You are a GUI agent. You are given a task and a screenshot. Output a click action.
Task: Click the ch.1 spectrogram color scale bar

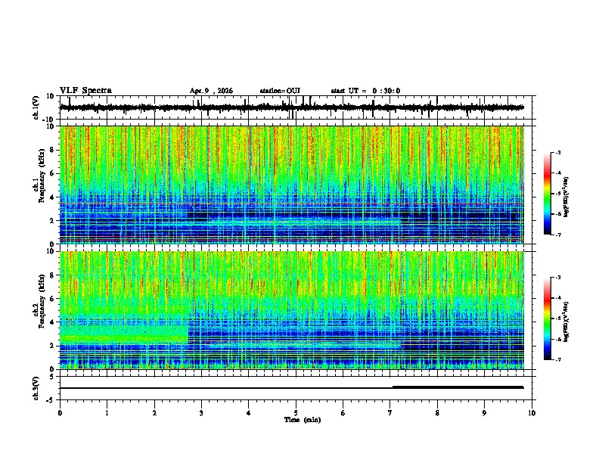point(548,194)
